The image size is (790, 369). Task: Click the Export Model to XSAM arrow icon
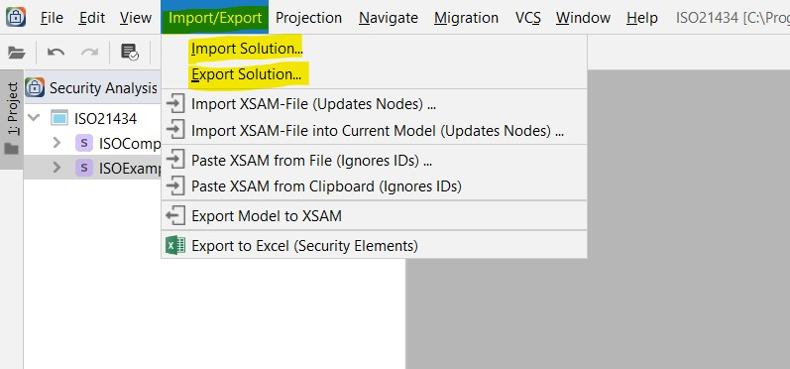click(174, 216)
